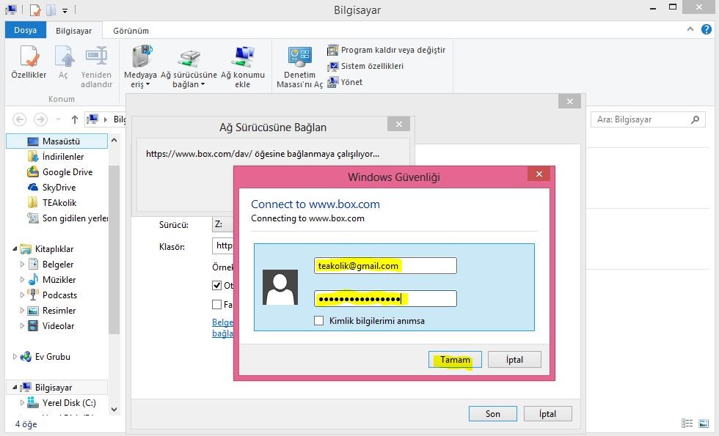Open Özellikler (Properties) in the ribbon

[29, 62]
